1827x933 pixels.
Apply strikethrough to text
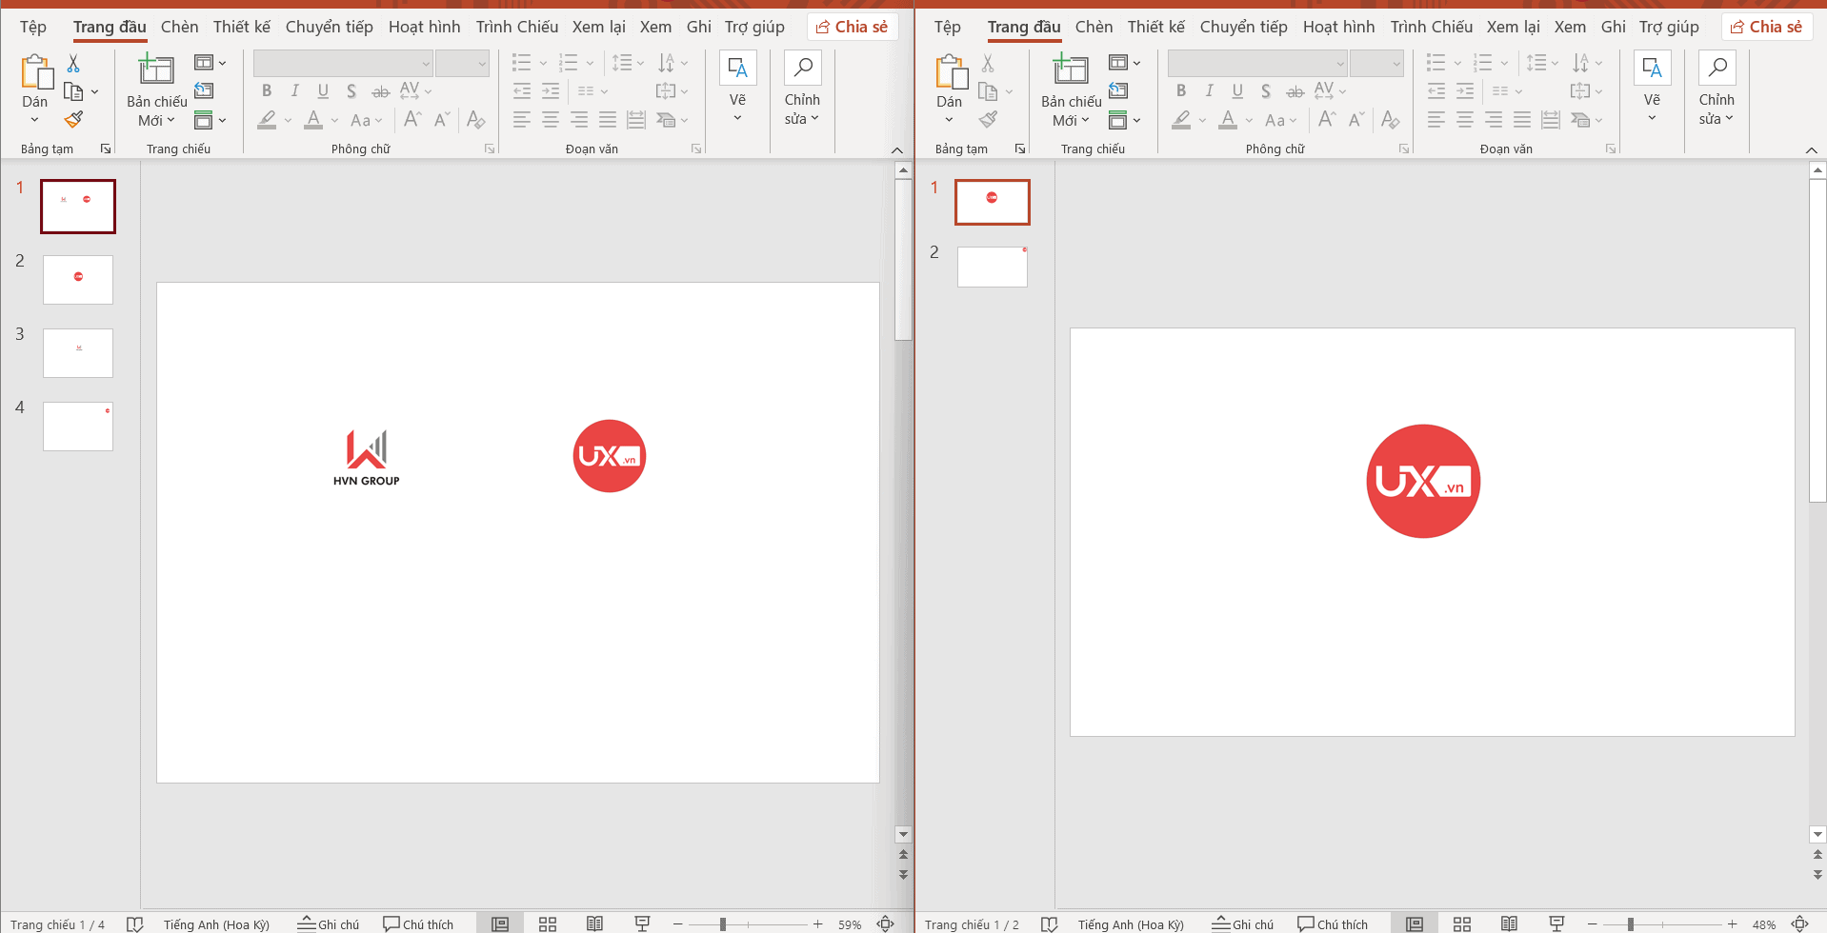click(x=380, y=90)
